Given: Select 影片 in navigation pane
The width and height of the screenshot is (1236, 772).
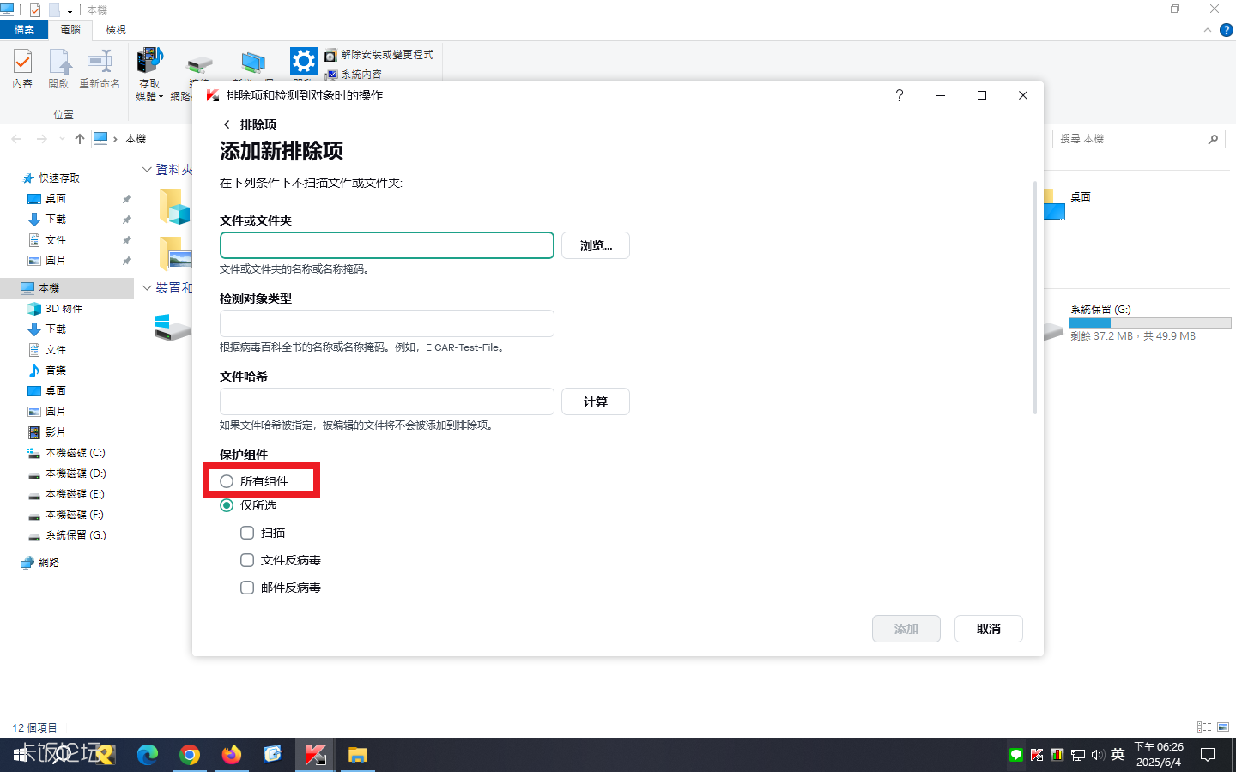Looking at the screenshot, I should [x=56, y=432].
